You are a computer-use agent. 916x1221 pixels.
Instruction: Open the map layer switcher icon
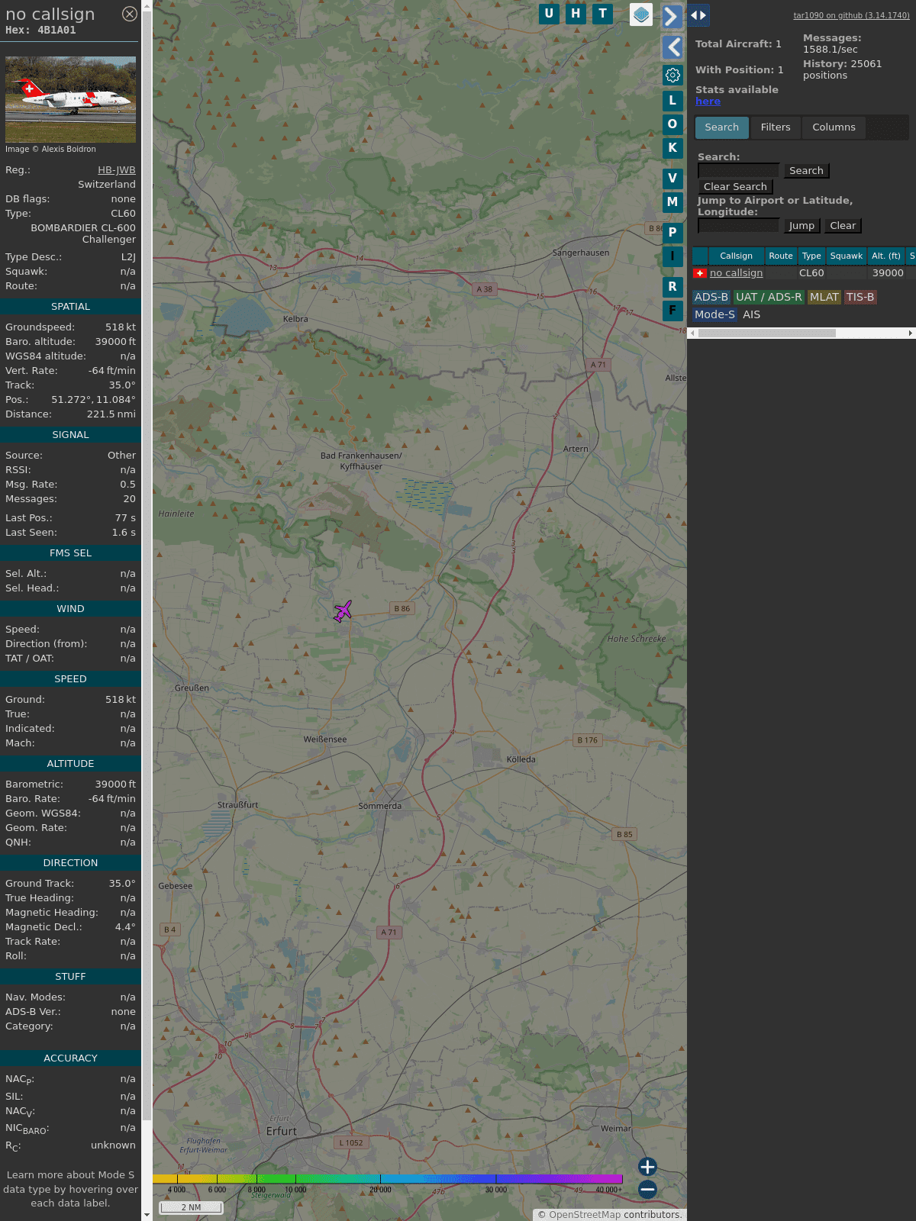[x=641, y=14]
